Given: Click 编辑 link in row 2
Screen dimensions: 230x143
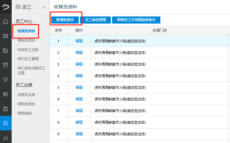Looking at the screenshot, I should (79, 53).
